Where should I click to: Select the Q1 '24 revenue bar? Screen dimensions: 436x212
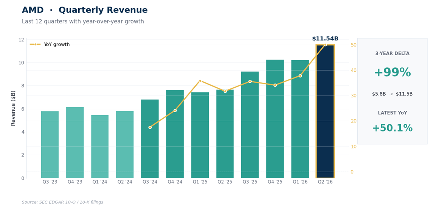click(100, 146)
